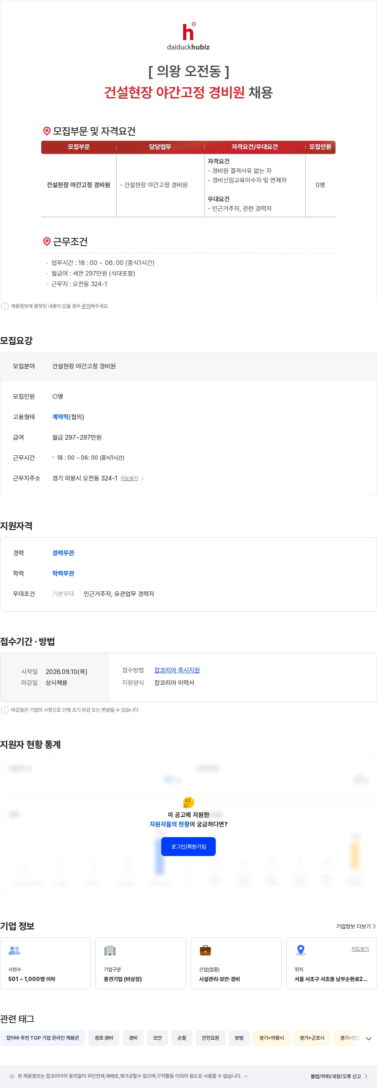Click the 계약직 employment type link
The height and width of the screenshot is (1088, 377).
(x=60, y=417)
